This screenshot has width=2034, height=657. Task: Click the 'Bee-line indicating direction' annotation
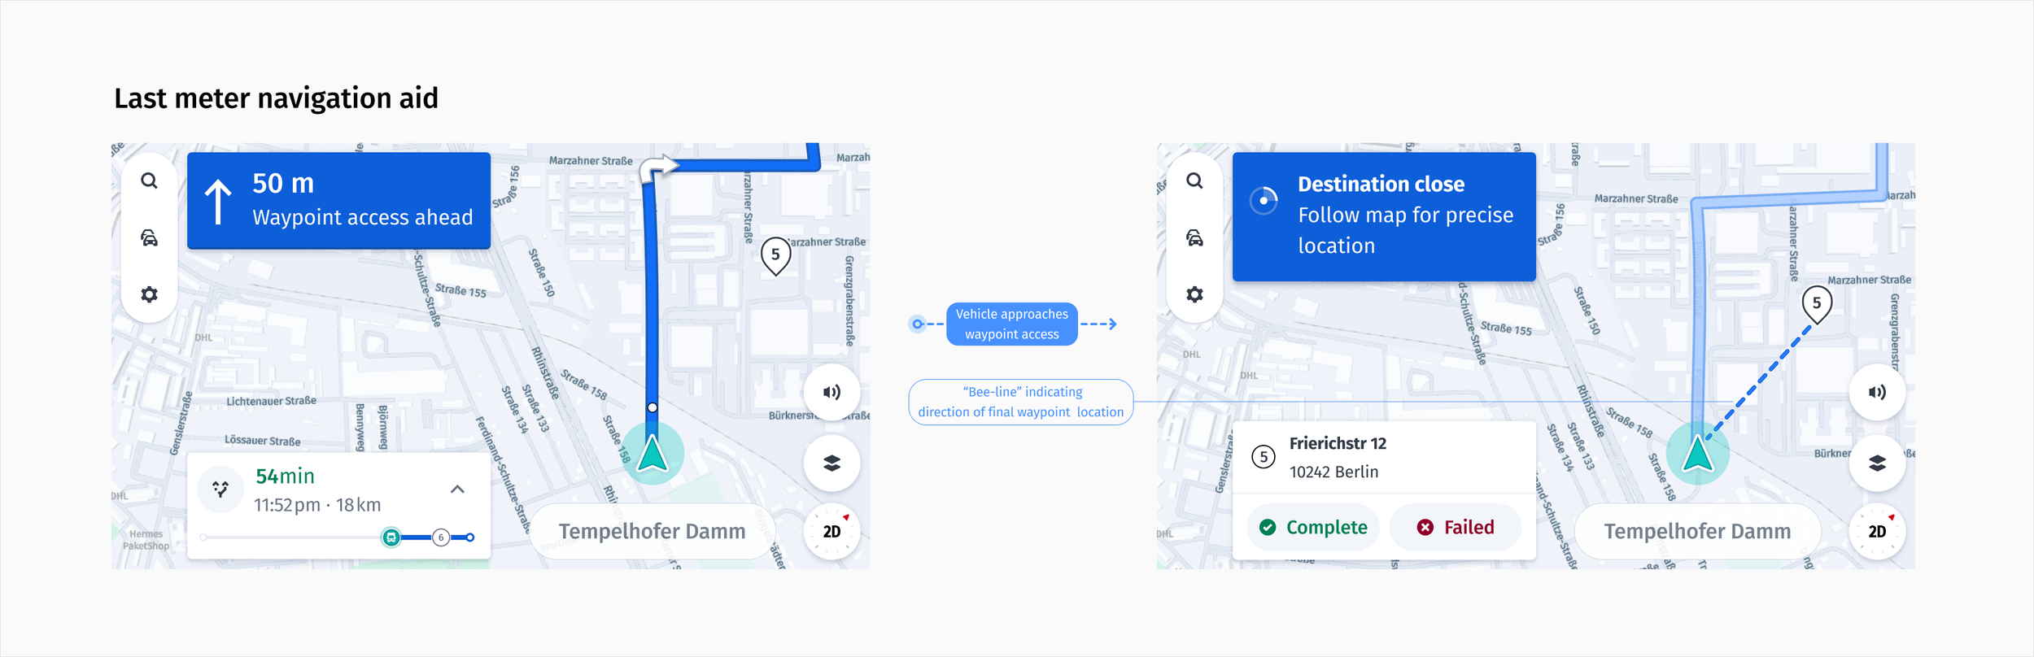pos(1021,402)
